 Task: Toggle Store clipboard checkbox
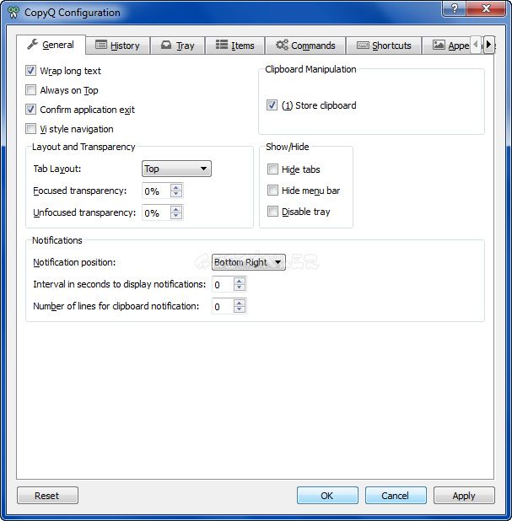point(272,105)
